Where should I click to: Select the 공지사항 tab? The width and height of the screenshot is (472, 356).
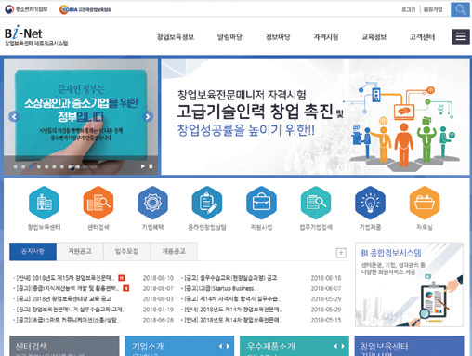33,251
